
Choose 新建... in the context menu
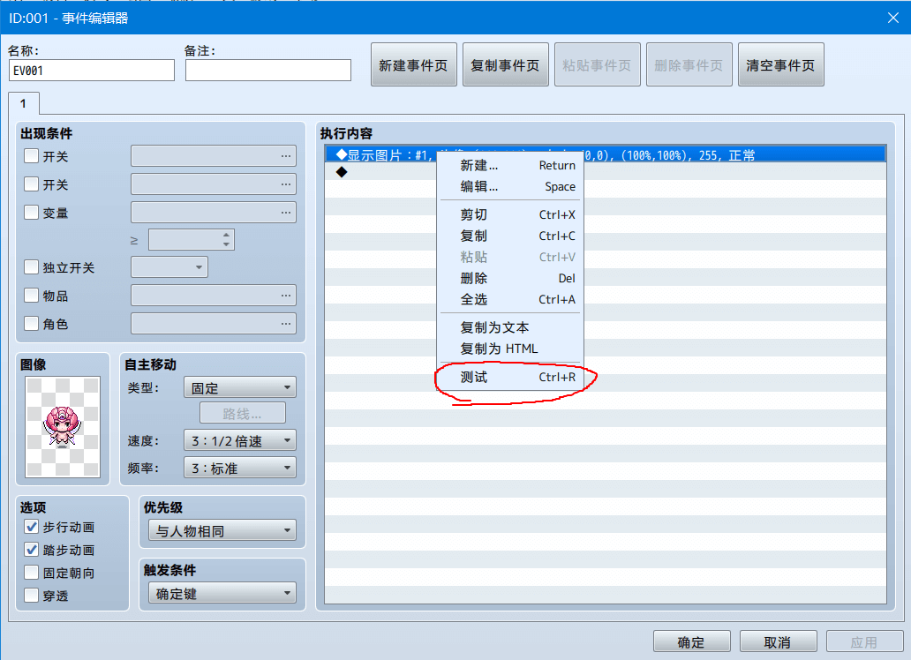[510, 166]
